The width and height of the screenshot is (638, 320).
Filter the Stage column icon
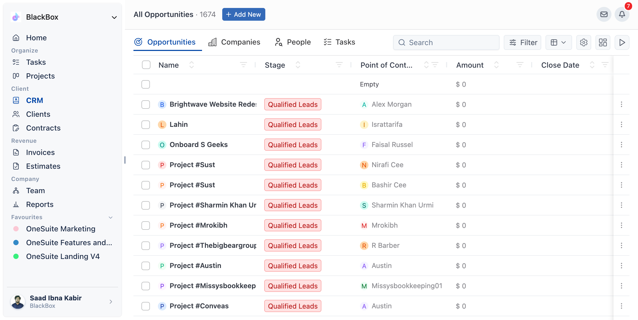pos(339,65)
